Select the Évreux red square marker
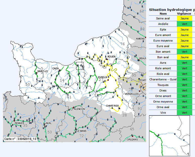This screenshot has height=157, width=195. click(x=108, y=80)
